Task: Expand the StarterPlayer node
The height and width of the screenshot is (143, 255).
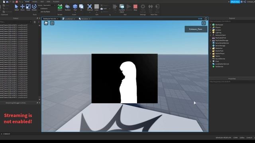Action: 211,54
